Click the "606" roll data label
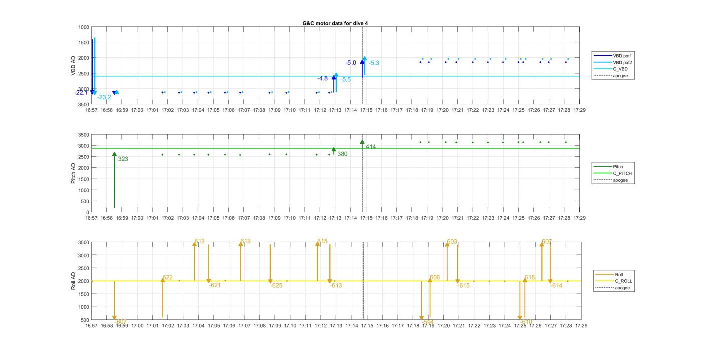The width and height of the screenshot is (701, 360). point(435,278)
